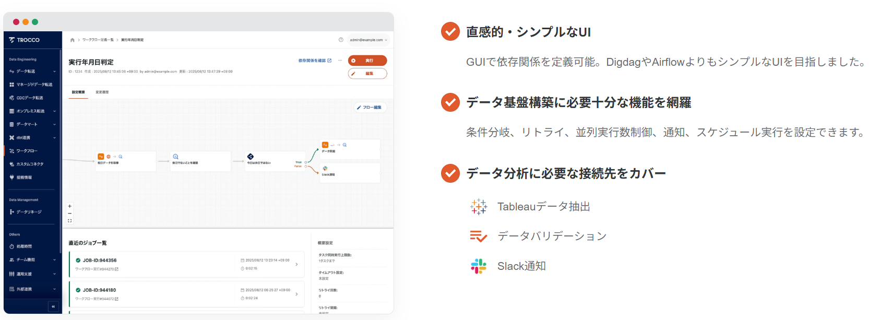The height and width of the screenshot is (320, 879).
Task: Switch to the 変更履歴 tab
Action: tap(102, 92)
